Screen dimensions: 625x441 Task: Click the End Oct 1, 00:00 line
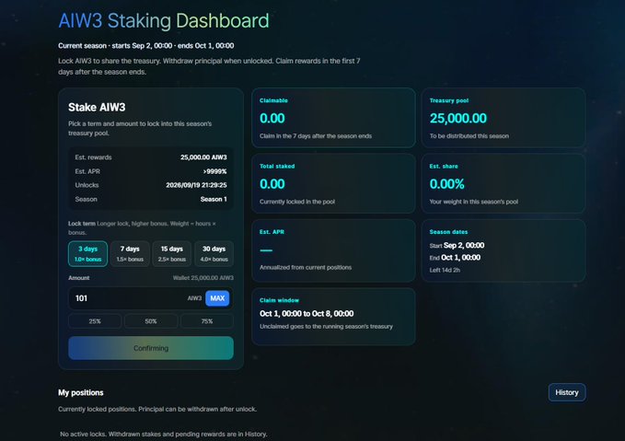pos(455,258)
